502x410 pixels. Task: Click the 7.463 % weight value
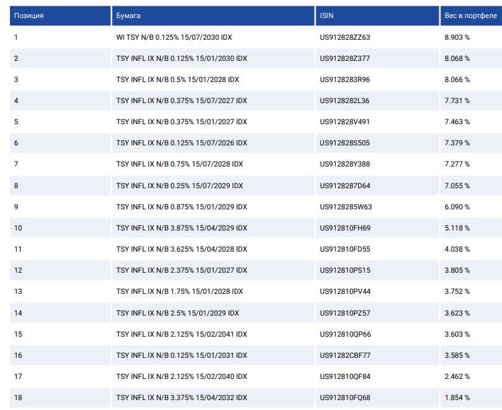[457, 122]
